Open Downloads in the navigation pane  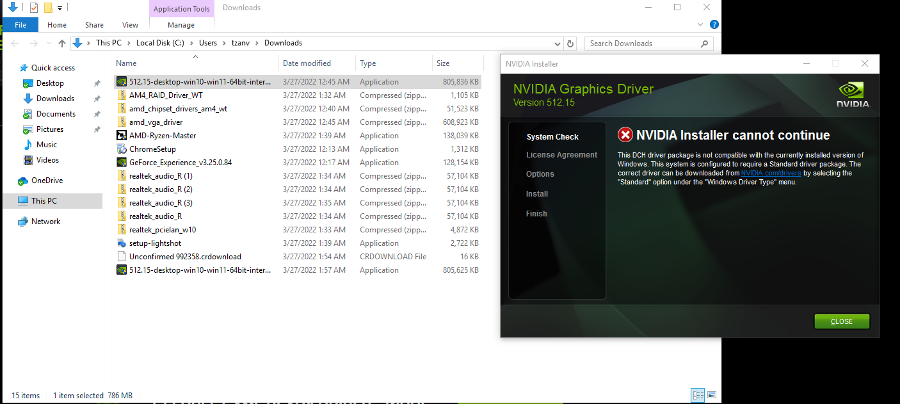coord(55,99)
